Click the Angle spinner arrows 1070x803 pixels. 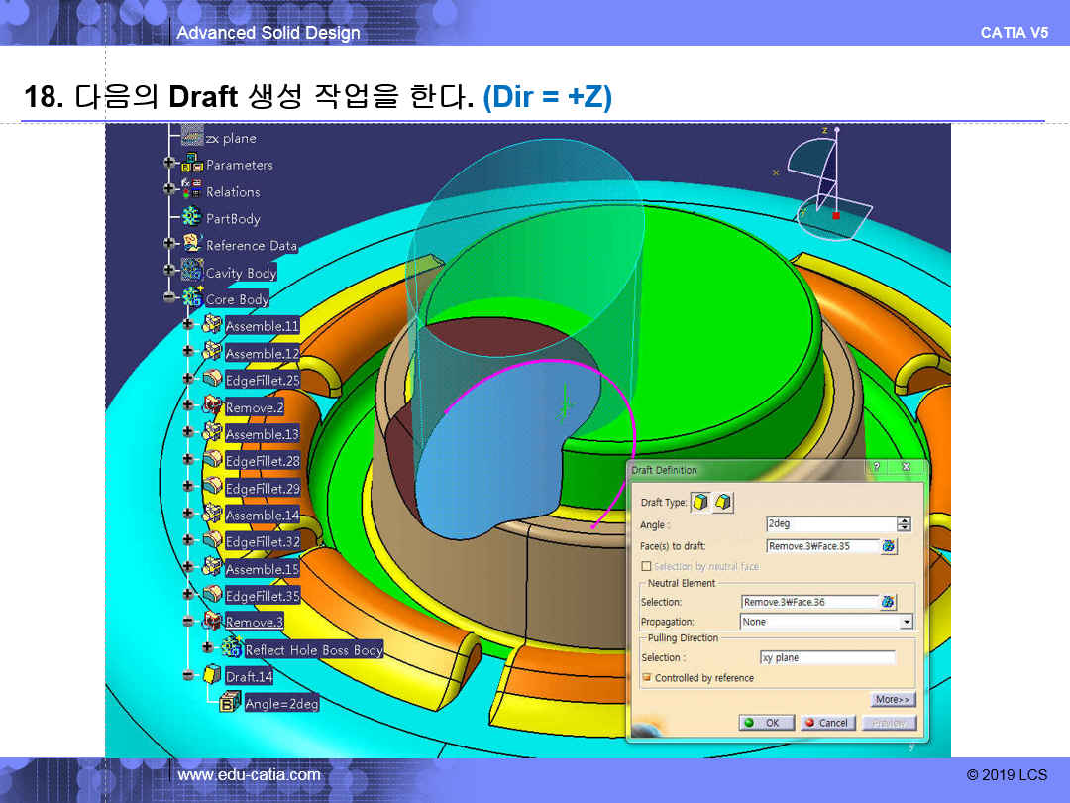point(904,524)
